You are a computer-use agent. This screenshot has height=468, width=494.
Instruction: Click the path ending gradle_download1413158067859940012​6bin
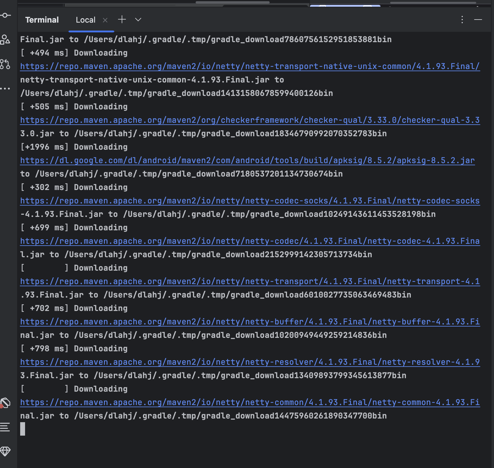[x=177, y=93]
